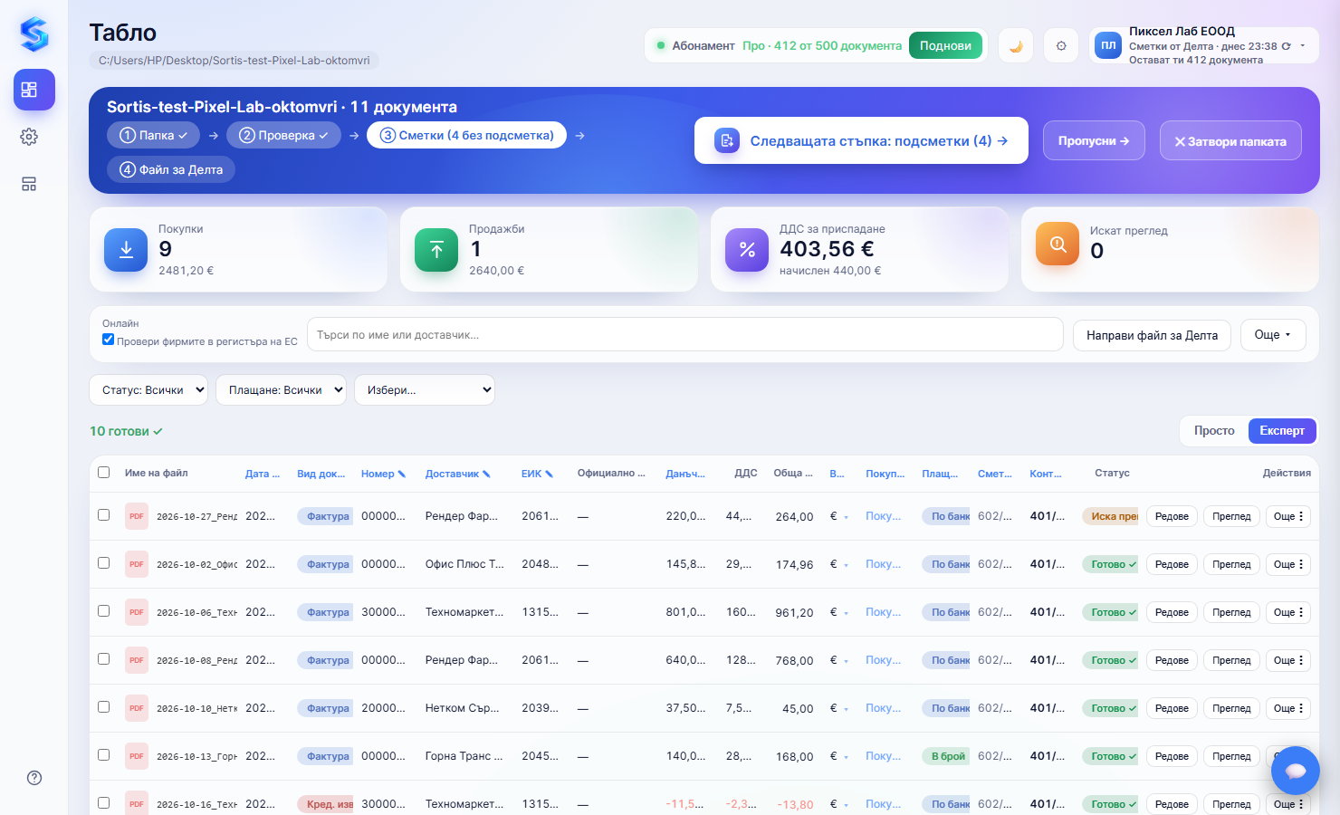Click Затвори папката button

[x=1230, y=140]
